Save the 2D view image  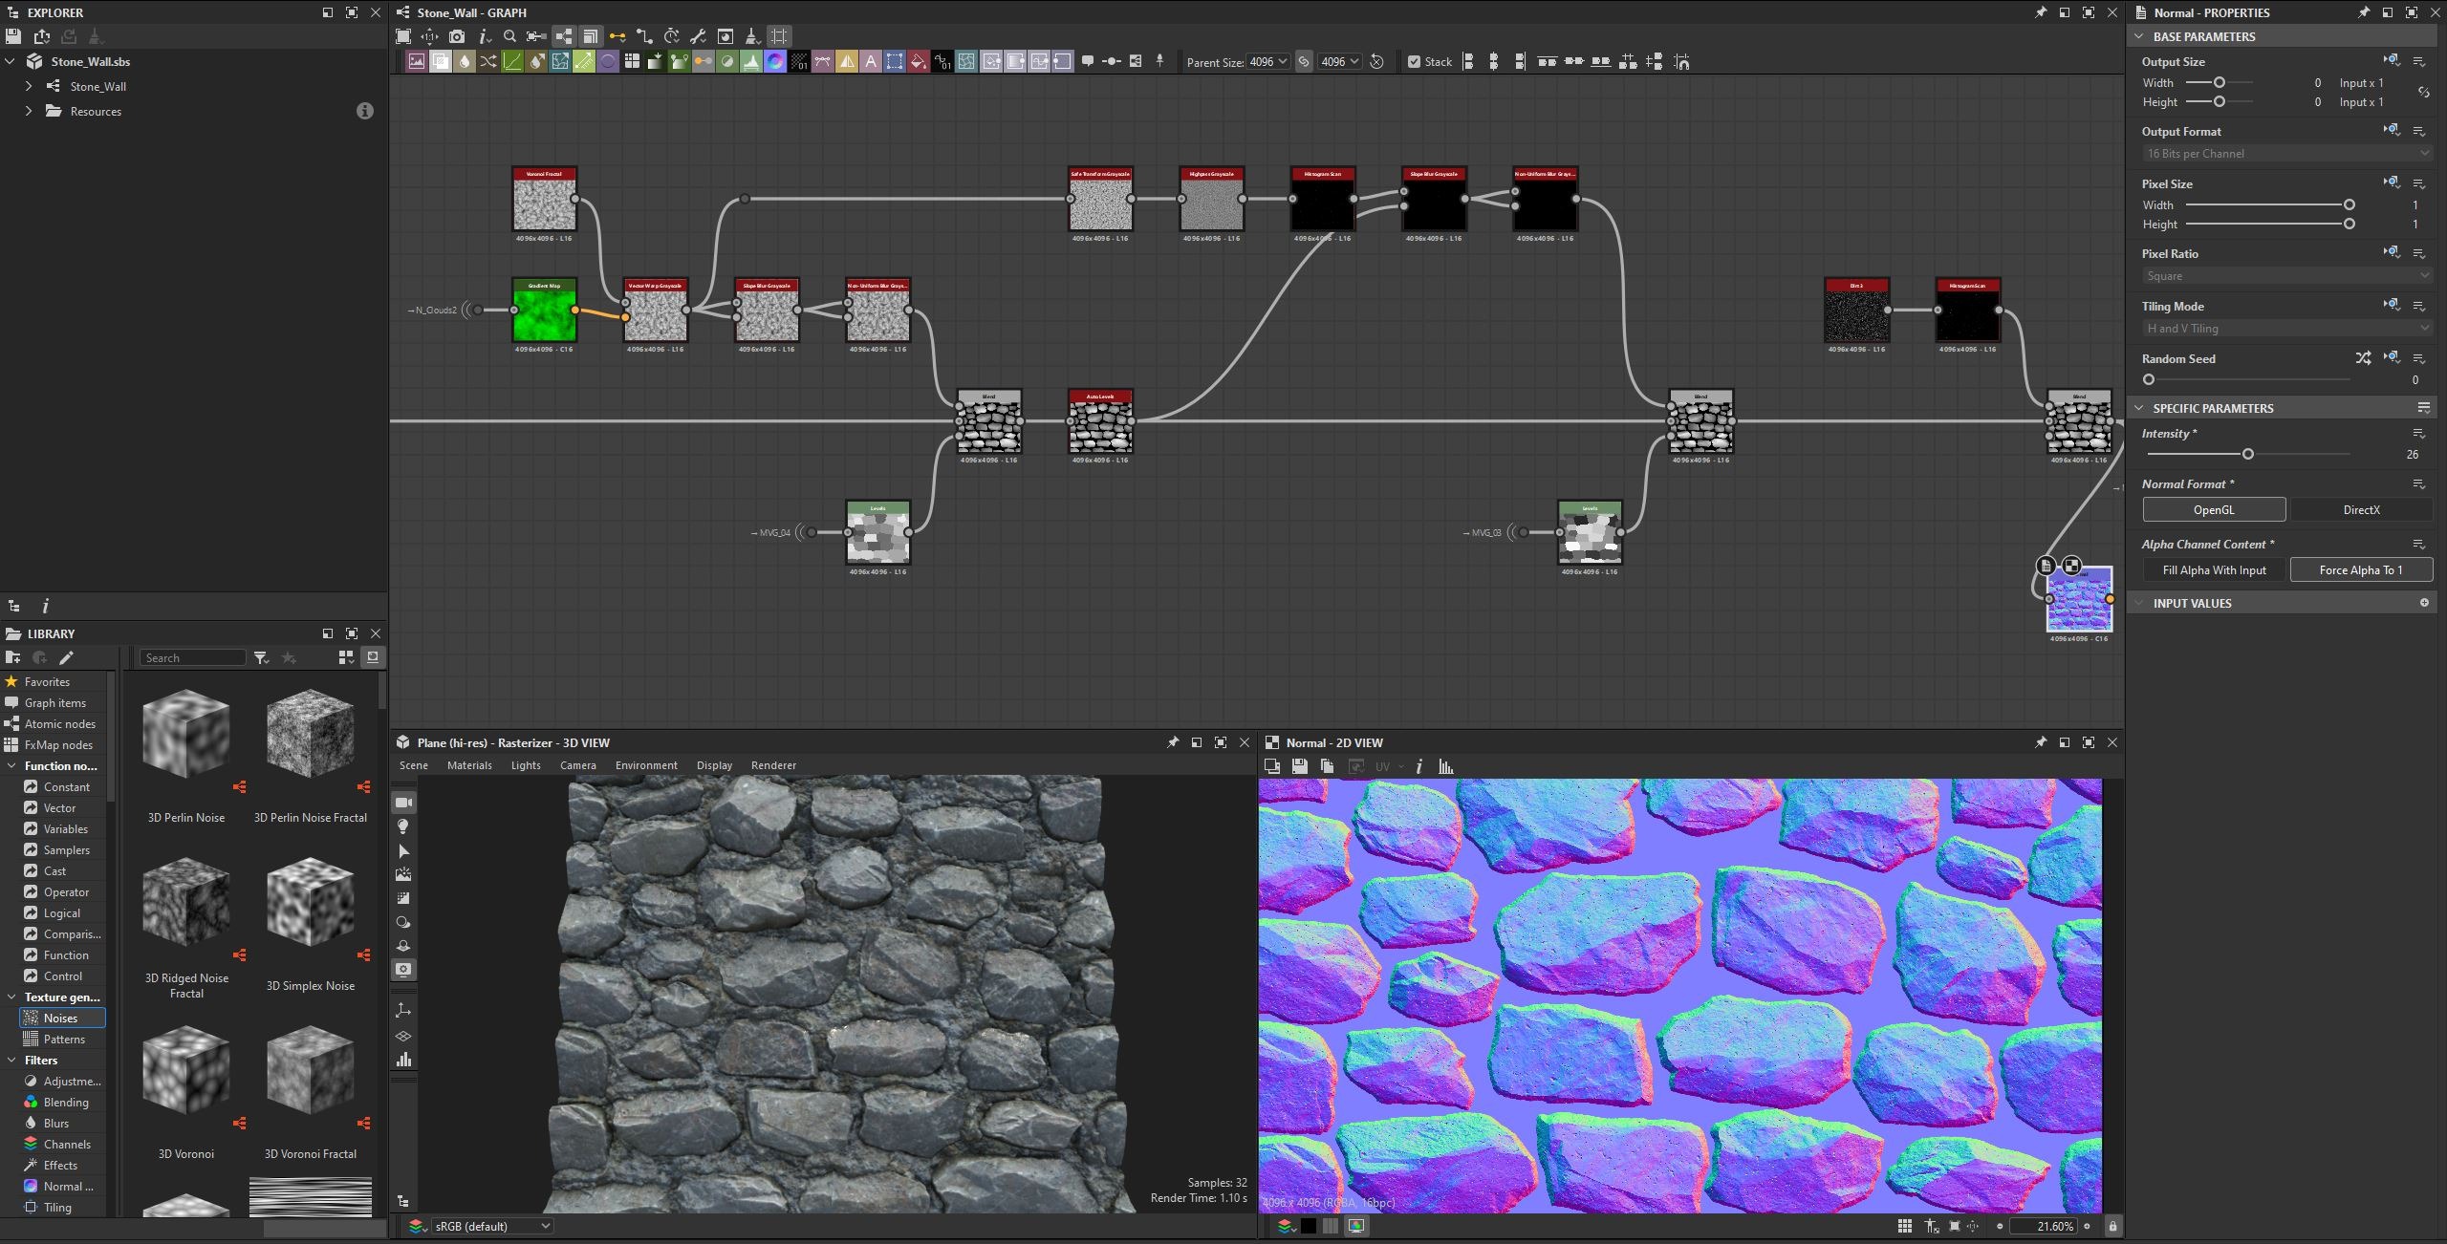(x=1299, y=766)
